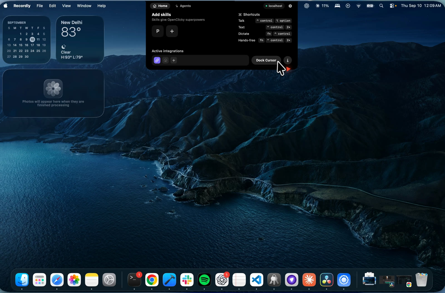The image size is (445, 293).
Task: Open the red-lined notepad Dock app
Action: pos(239,280)
